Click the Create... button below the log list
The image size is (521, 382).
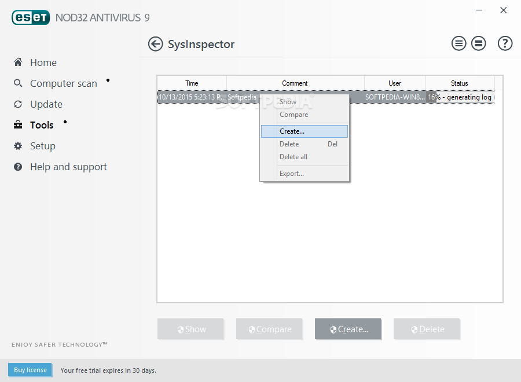(348, 329)
